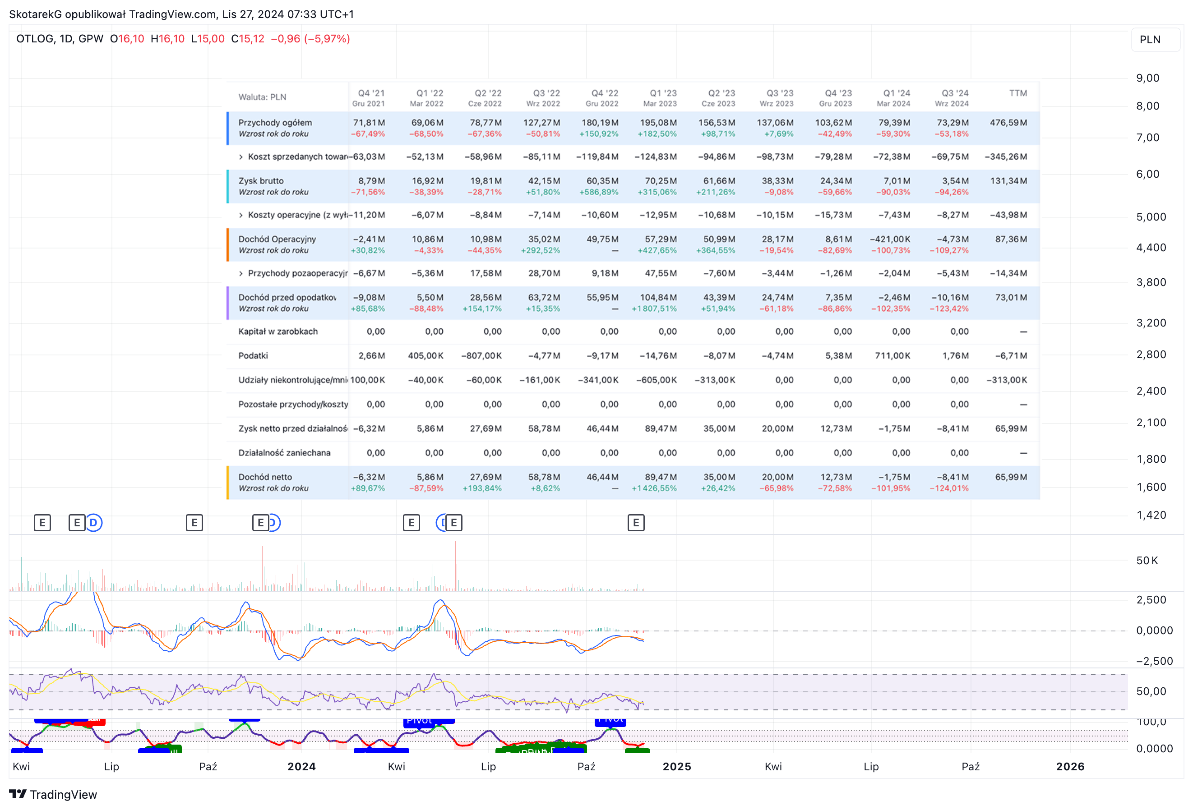
Task: Click the Dochód netto row label
Action: 265,477
